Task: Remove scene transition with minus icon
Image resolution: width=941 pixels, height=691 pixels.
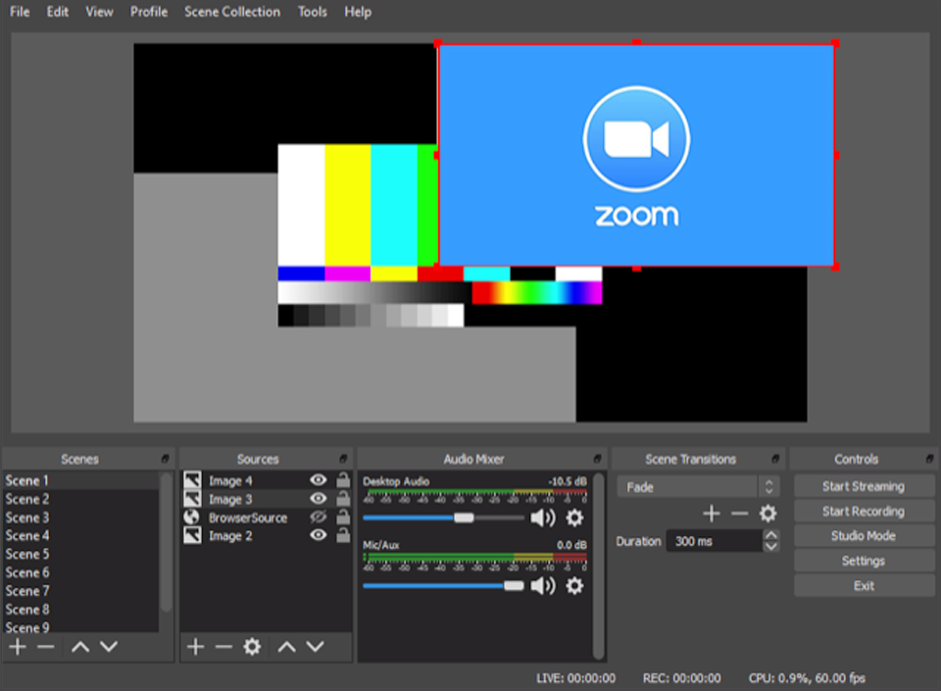Action: point(739,514)
